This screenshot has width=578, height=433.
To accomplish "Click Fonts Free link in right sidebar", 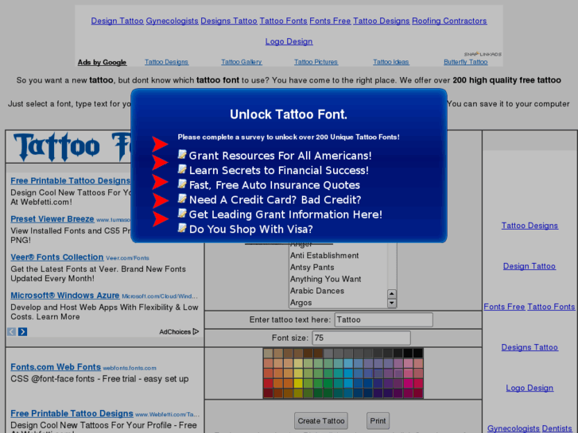I will point(504,307).
